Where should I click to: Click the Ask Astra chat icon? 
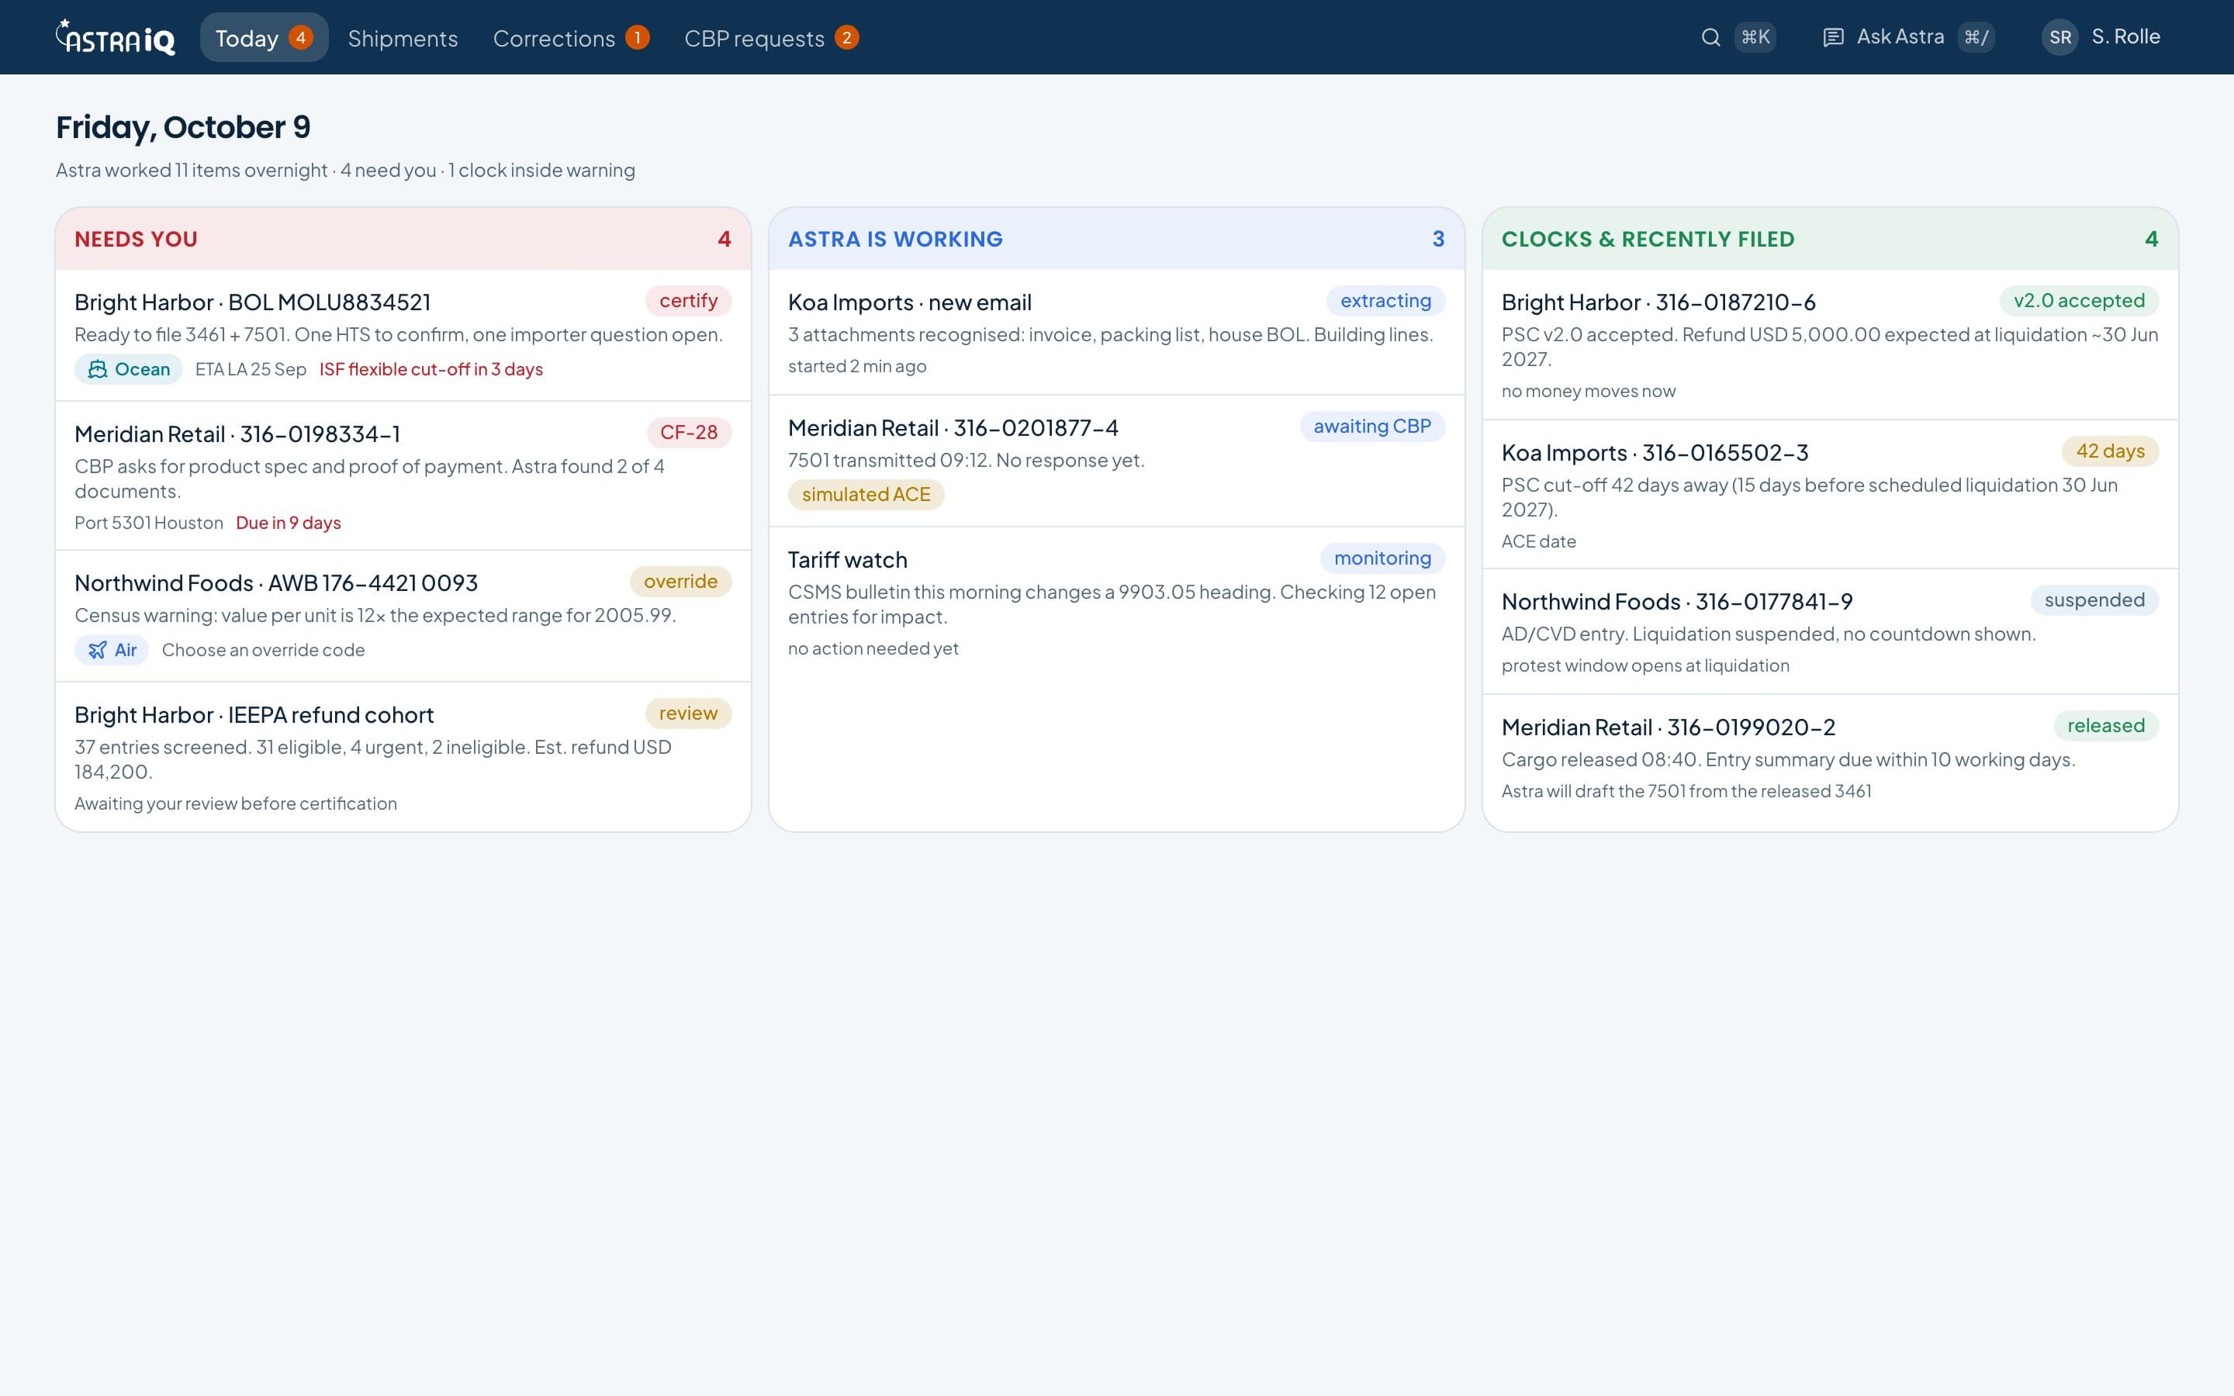(1834, 37)
